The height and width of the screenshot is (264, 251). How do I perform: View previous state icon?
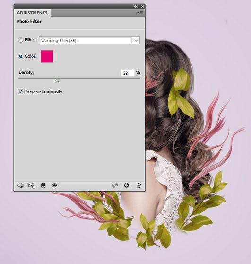click(115, 185)
